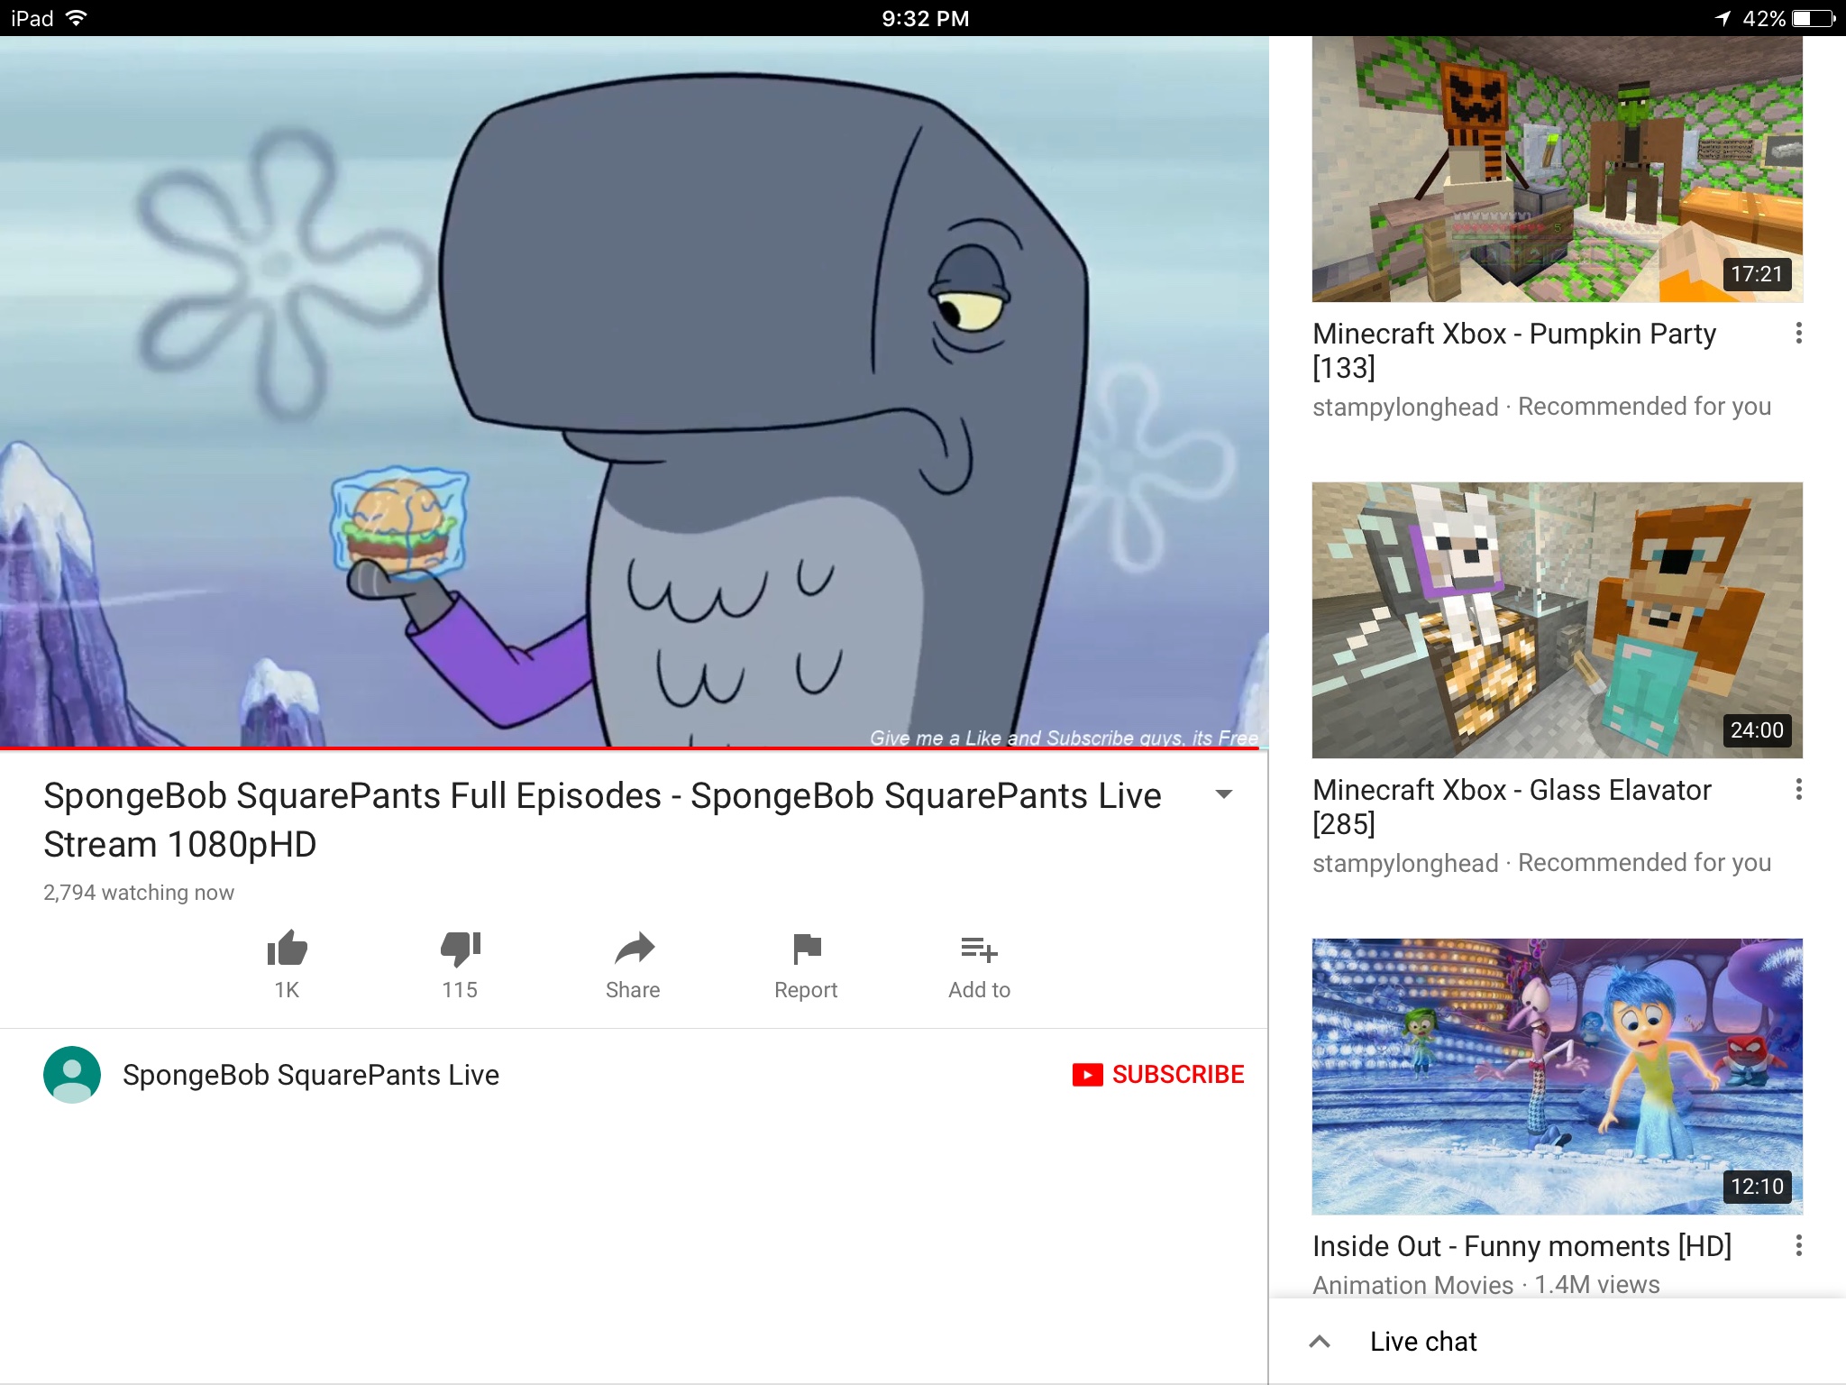Tap the 1K likes count
This screenshot has height=1385, width=1846.
point(287,990)
